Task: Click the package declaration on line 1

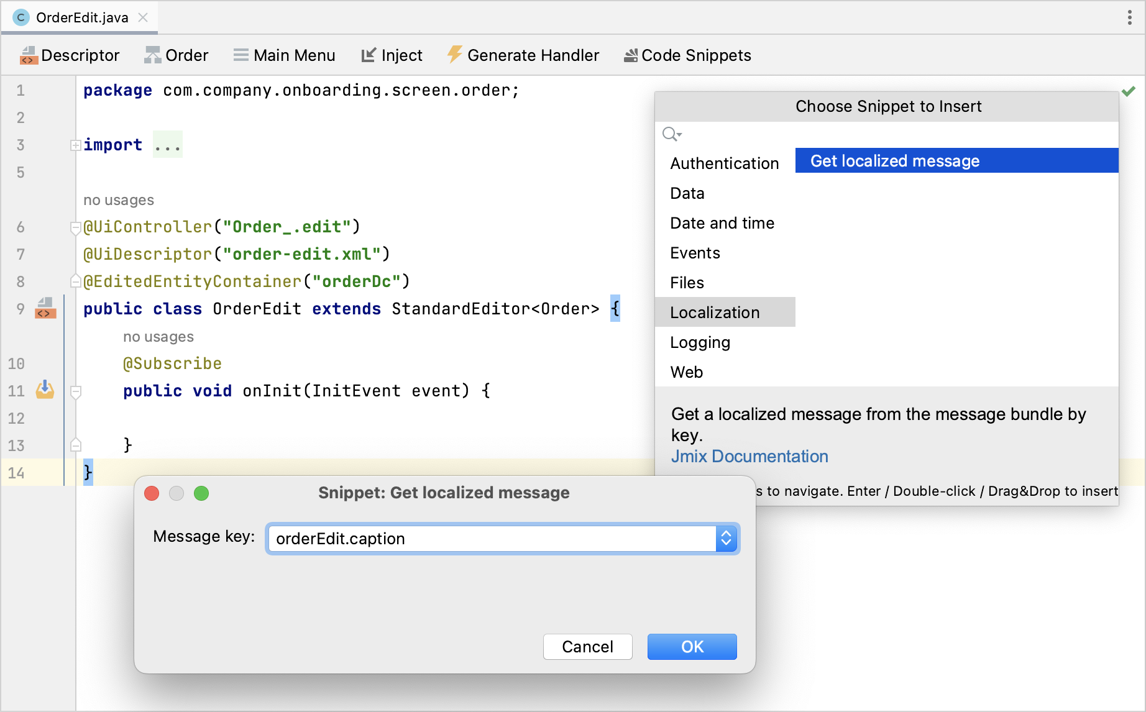Action: click(301, 90)
